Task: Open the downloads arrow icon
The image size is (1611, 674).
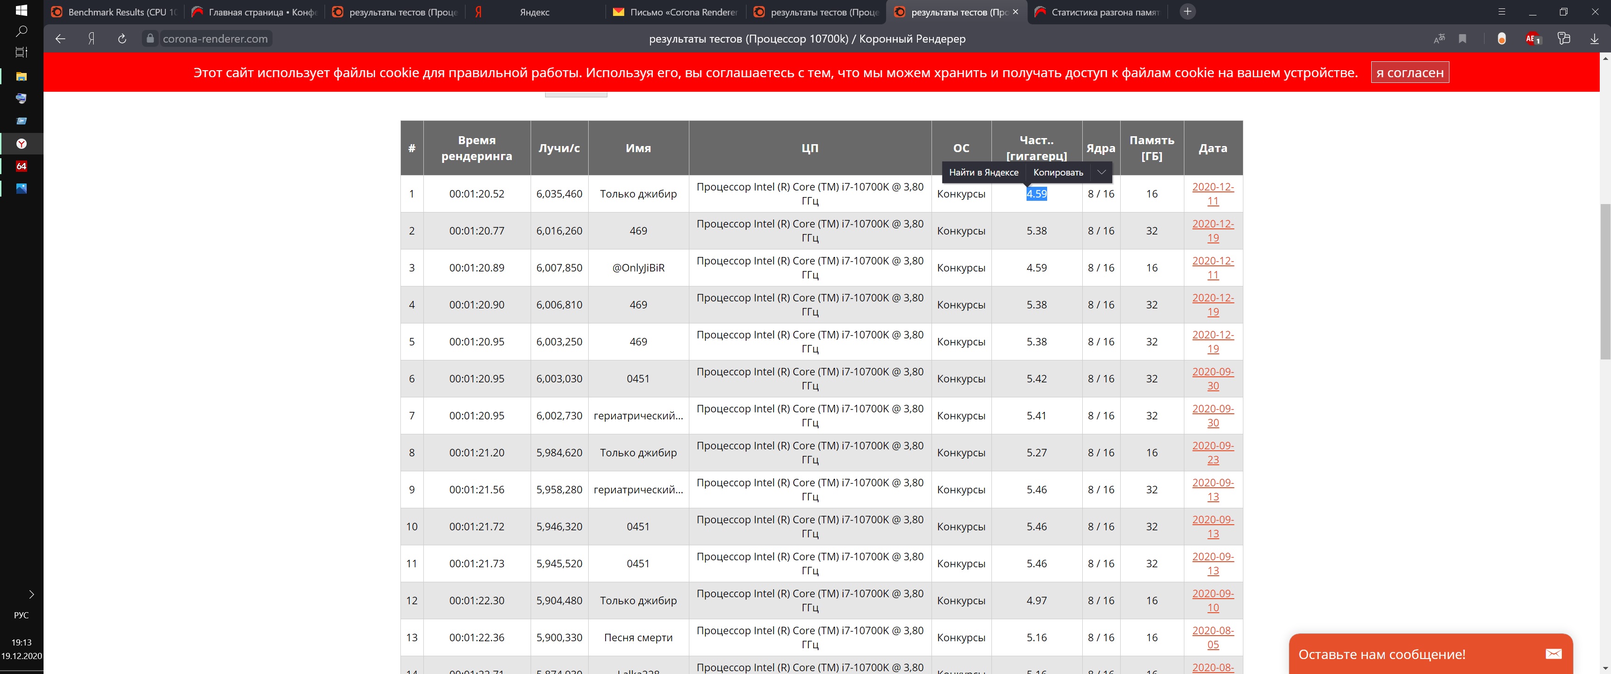Action: pyautogui.click(x=1594, y=39)
